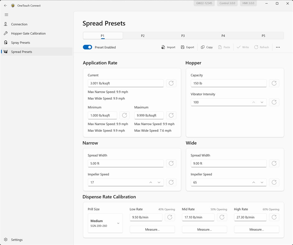
Task: Select the P5 preset tab
Action: click(263, 36)
